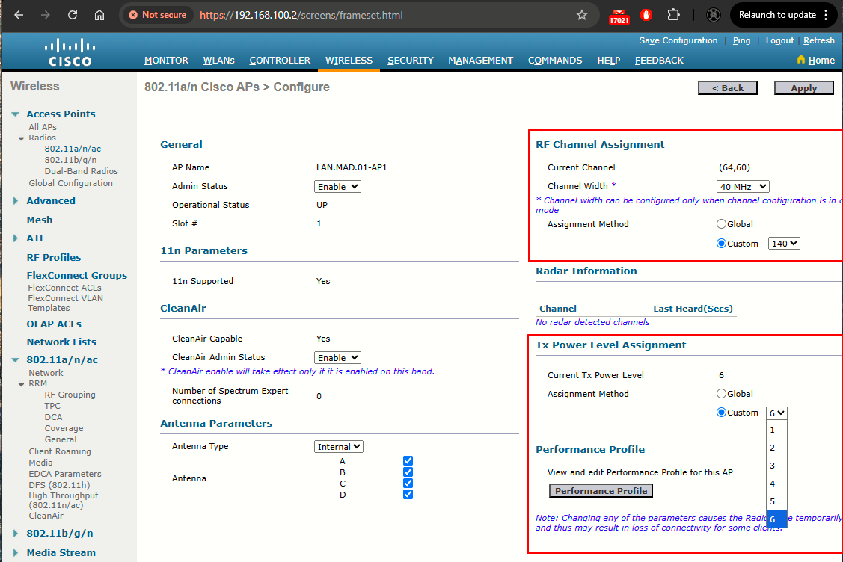Select Global Tx power assignment method
Image resolution: width=843 pixels, height=562 pixels.
(x=722, y=394)
